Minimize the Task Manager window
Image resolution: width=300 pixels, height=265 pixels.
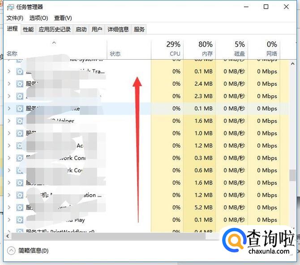click(x=246, y=7)
